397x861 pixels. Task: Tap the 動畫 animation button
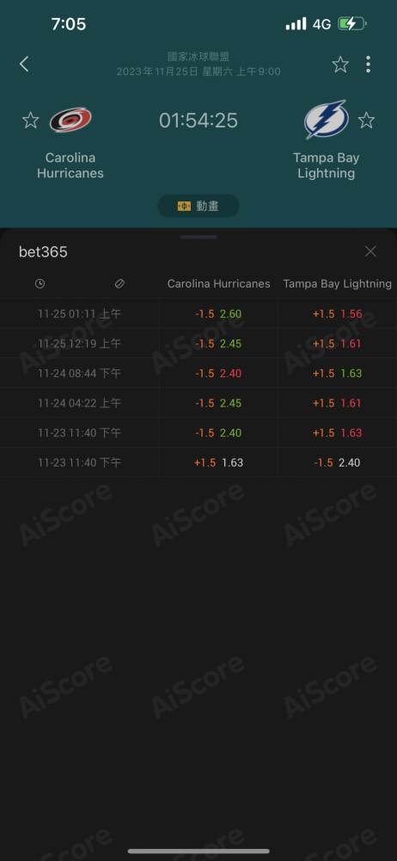coord(198,206)
